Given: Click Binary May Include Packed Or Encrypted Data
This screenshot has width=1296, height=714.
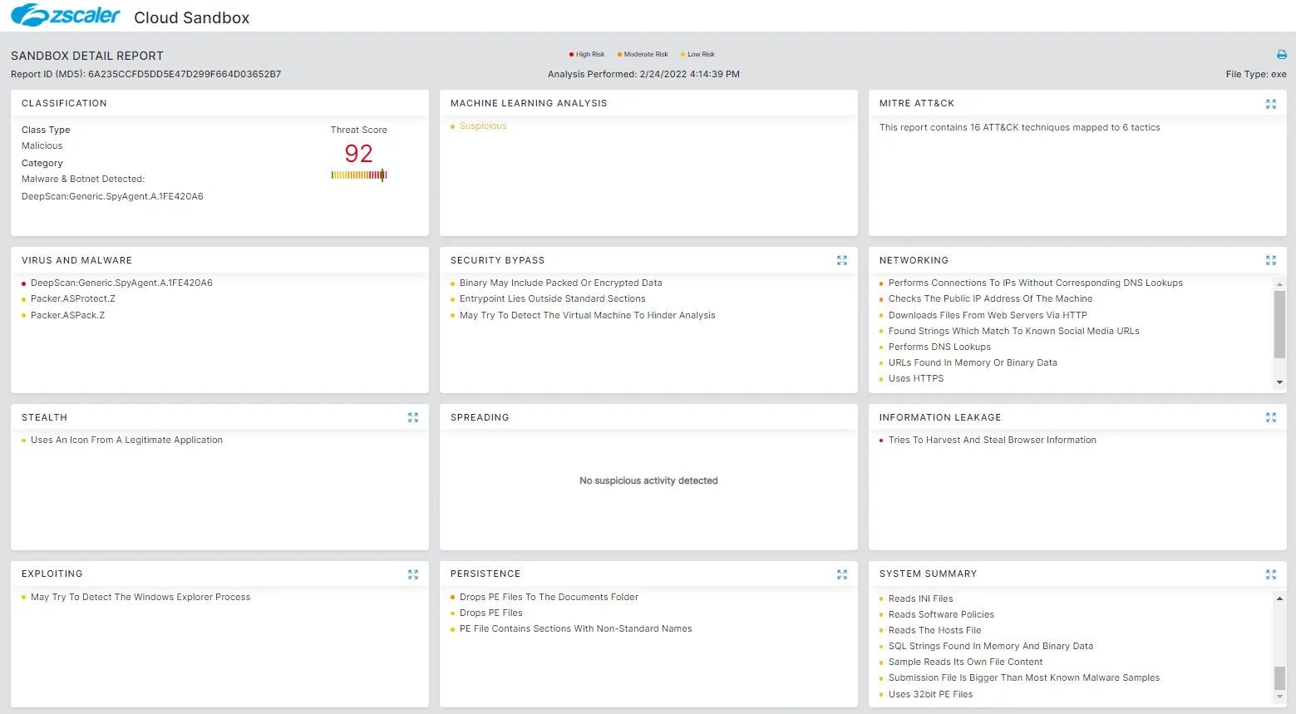Looking at the screenshot, I should pyautogui.click(x=561, y=283).
